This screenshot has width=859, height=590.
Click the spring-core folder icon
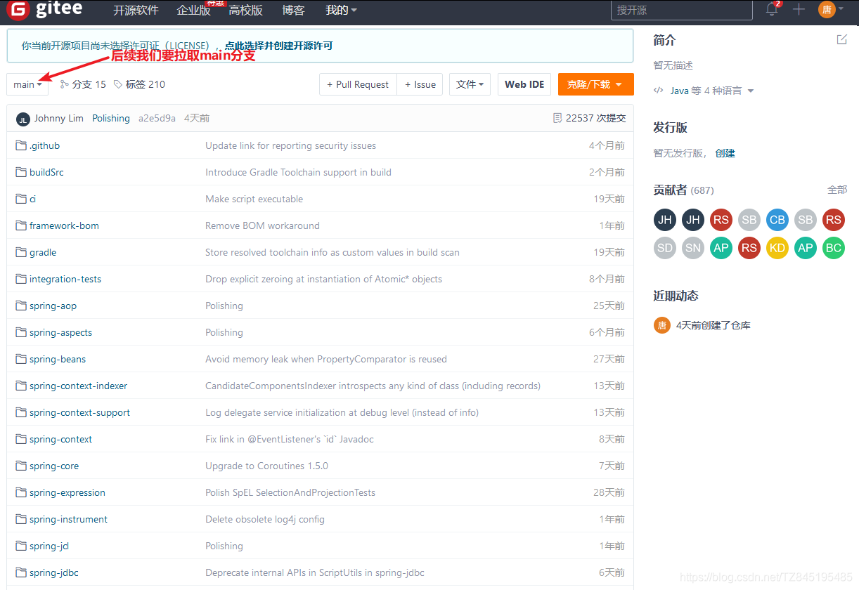click(x=21, y=466)
